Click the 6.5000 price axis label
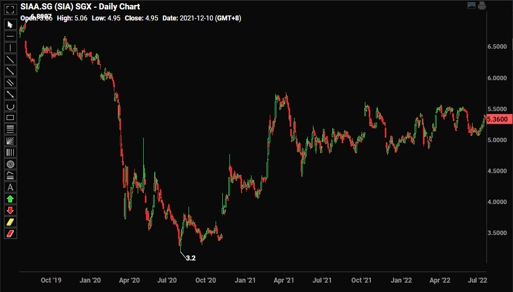Screen dimensions: 513x292 tap(497, 47)
